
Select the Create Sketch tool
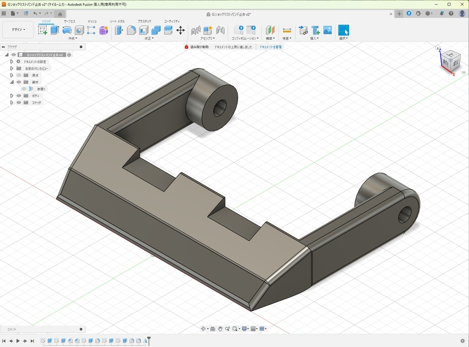[43, 30]
